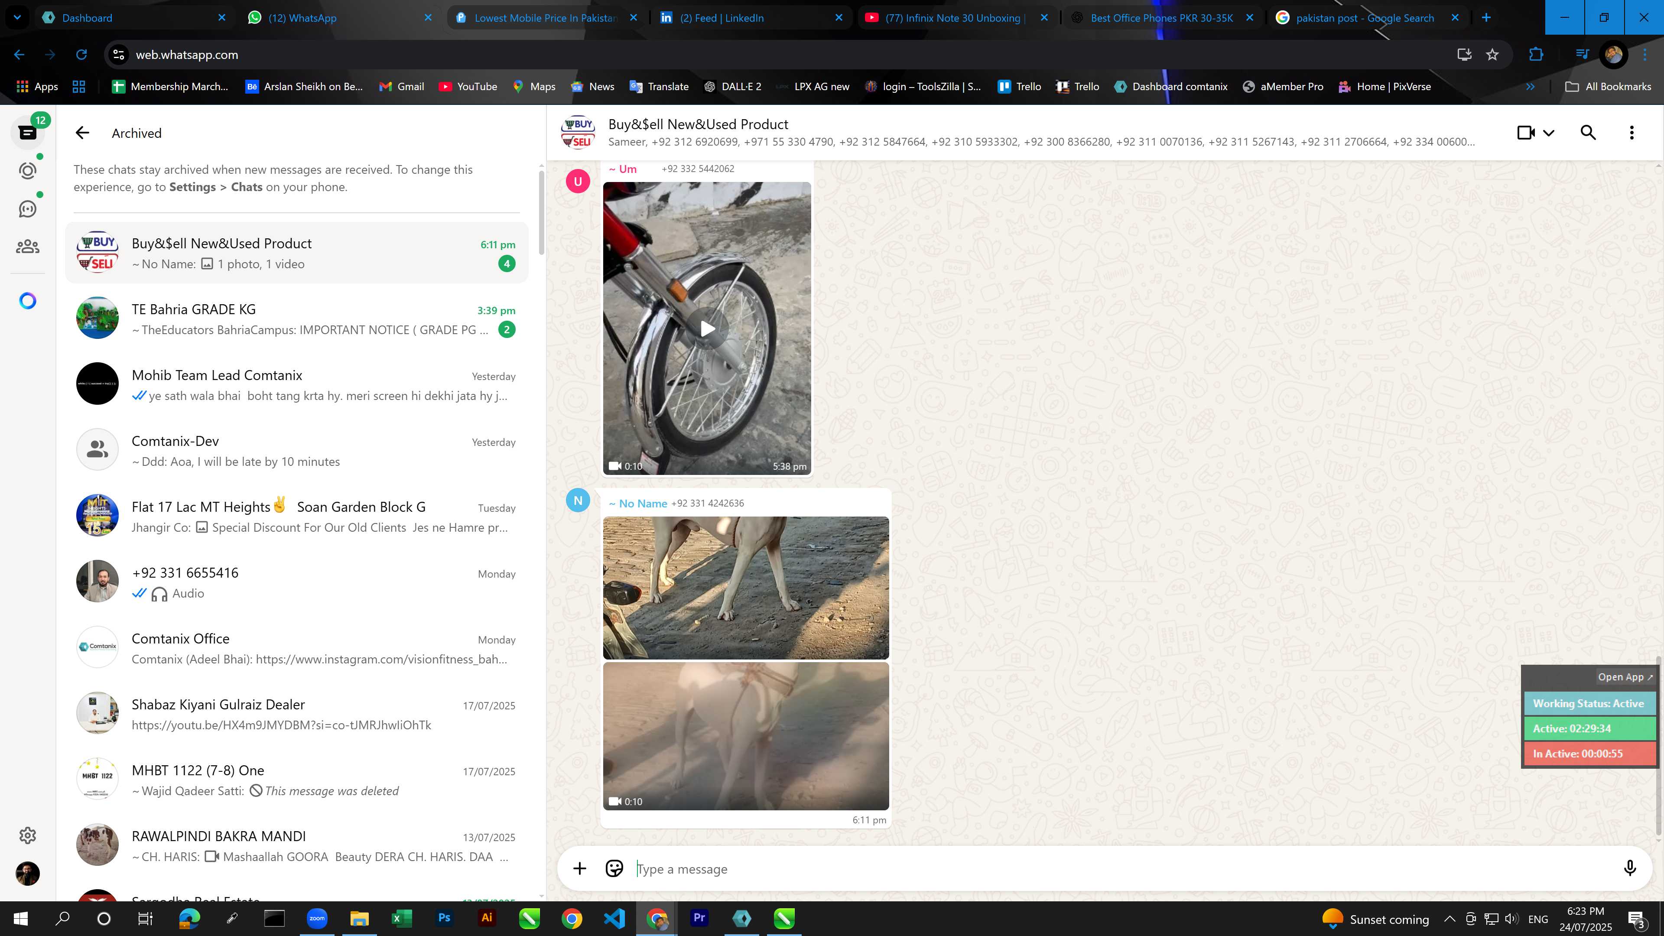
Task: Open the chat menu three-dots icon
Action: 1631,133
